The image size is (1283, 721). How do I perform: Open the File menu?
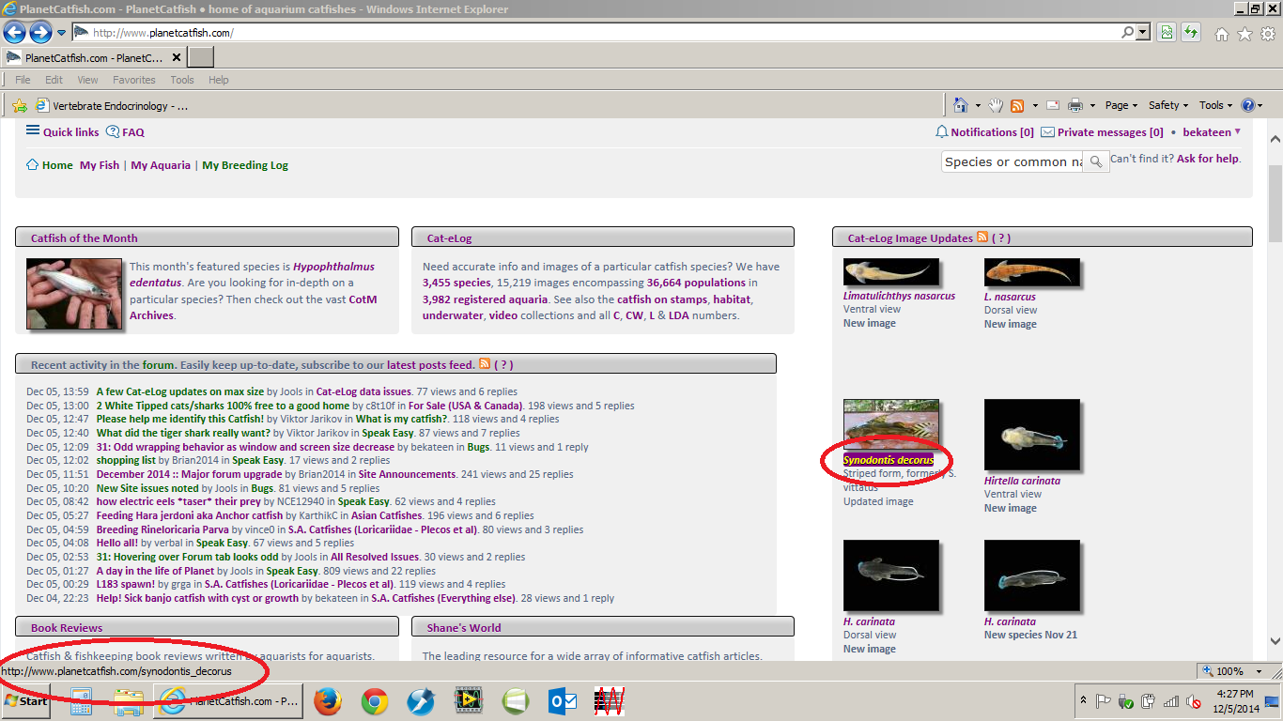[x=23, y=80]
